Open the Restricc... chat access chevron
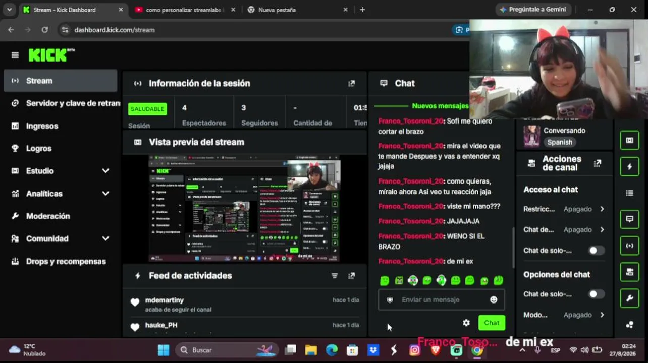Screen dimensions: 648x363 602,209
